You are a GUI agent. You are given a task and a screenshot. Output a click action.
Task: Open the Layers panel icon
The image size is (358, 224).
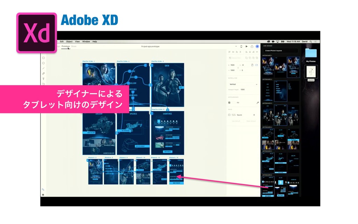click(x=43, y=195)
